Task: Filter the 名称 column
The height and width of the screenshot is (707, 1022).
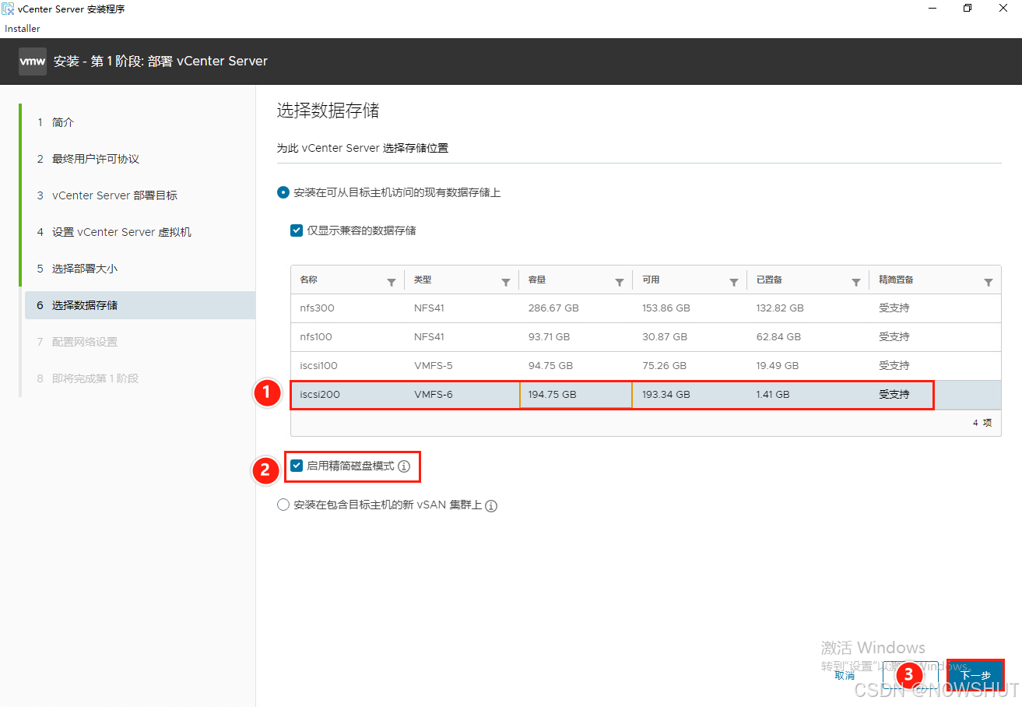Action: (392, 283)
